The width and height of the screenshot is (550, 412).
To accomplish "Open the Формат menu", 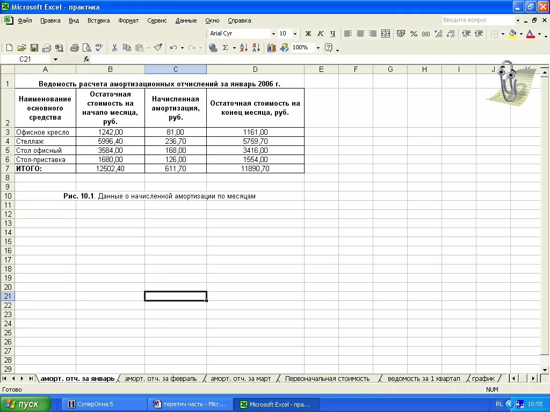I will pyautogui.click(x=128, y=20).
